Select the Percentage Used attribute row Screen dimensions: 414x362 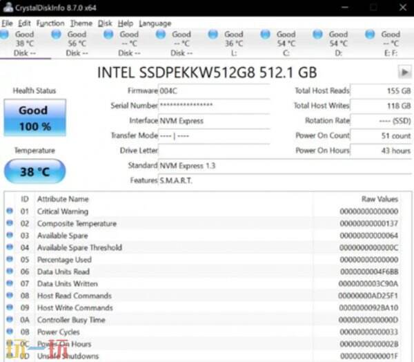[x=203, y=260]
